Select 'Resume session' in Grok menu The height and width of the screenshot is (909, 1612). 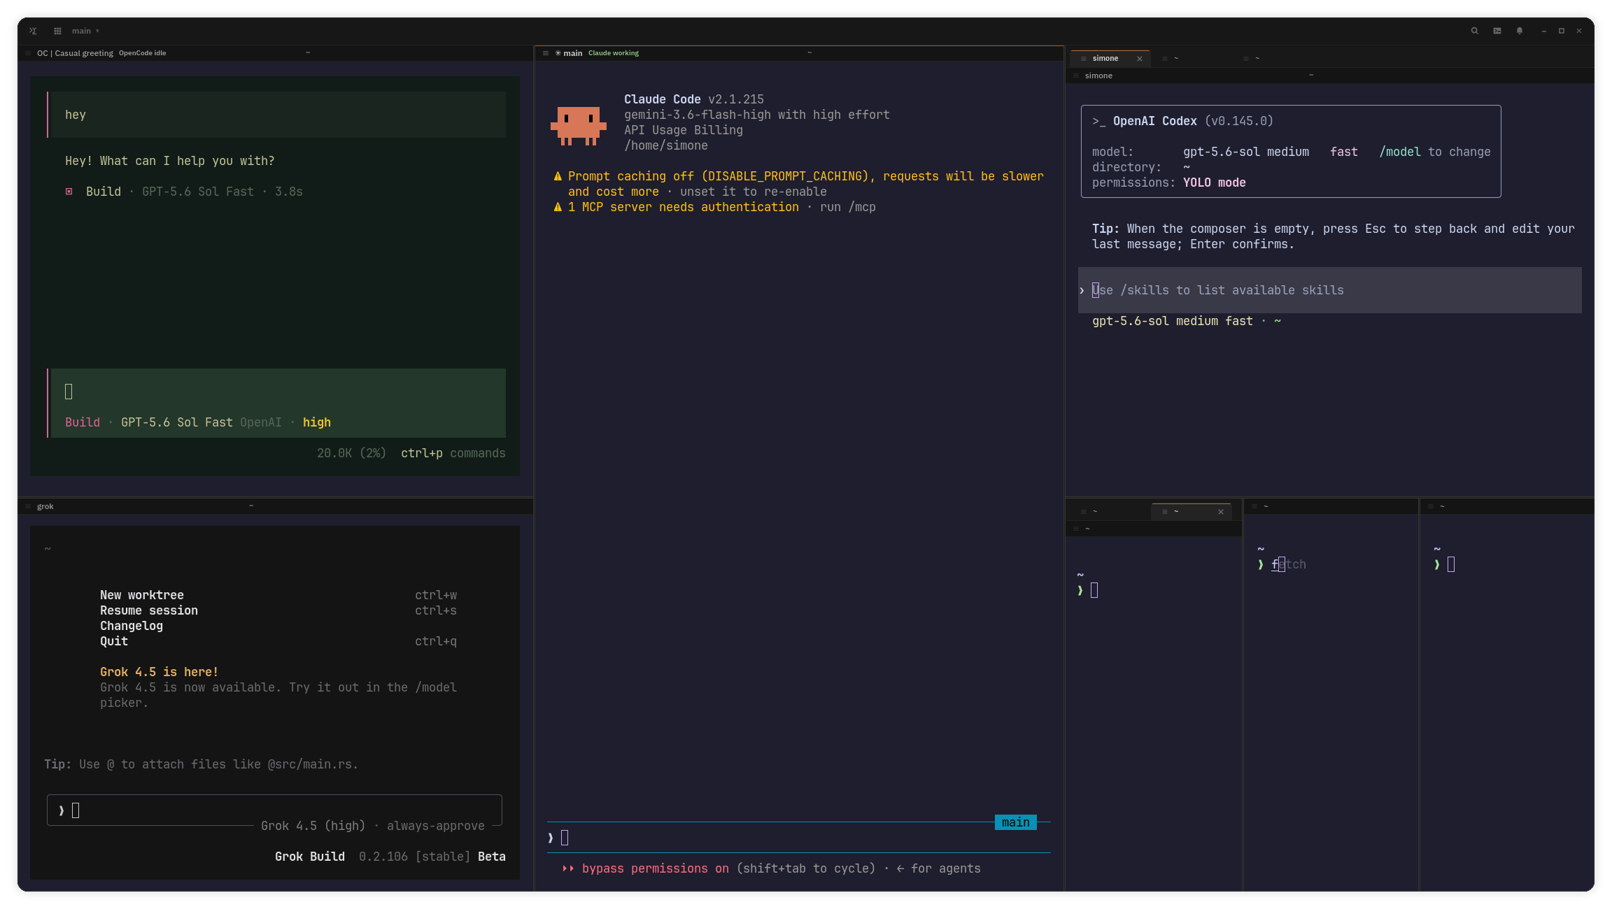point(149,610)
